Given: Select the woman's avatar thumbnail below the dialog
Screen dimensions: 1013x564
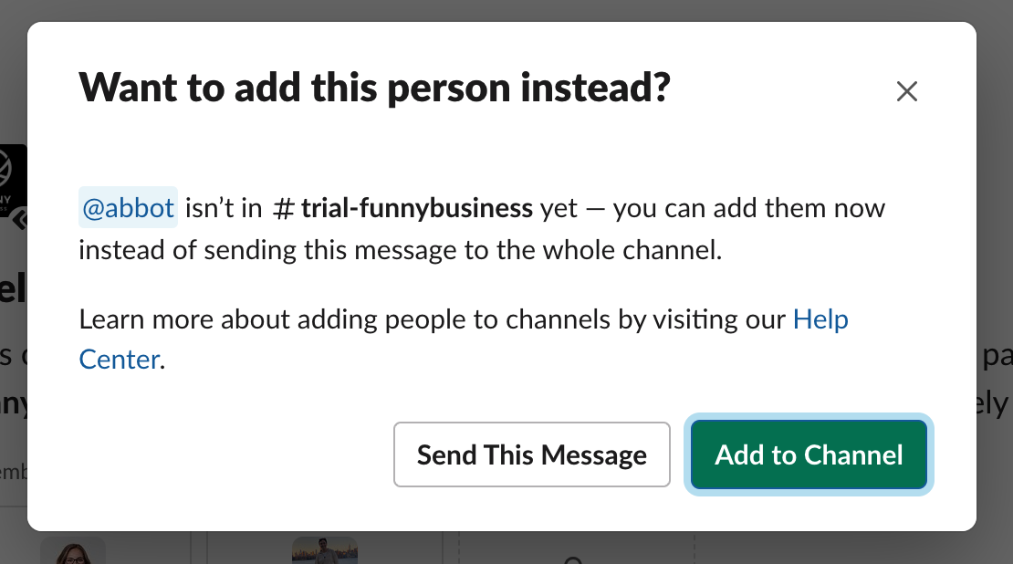Looking at the screenshot, I should coord(72,550).
